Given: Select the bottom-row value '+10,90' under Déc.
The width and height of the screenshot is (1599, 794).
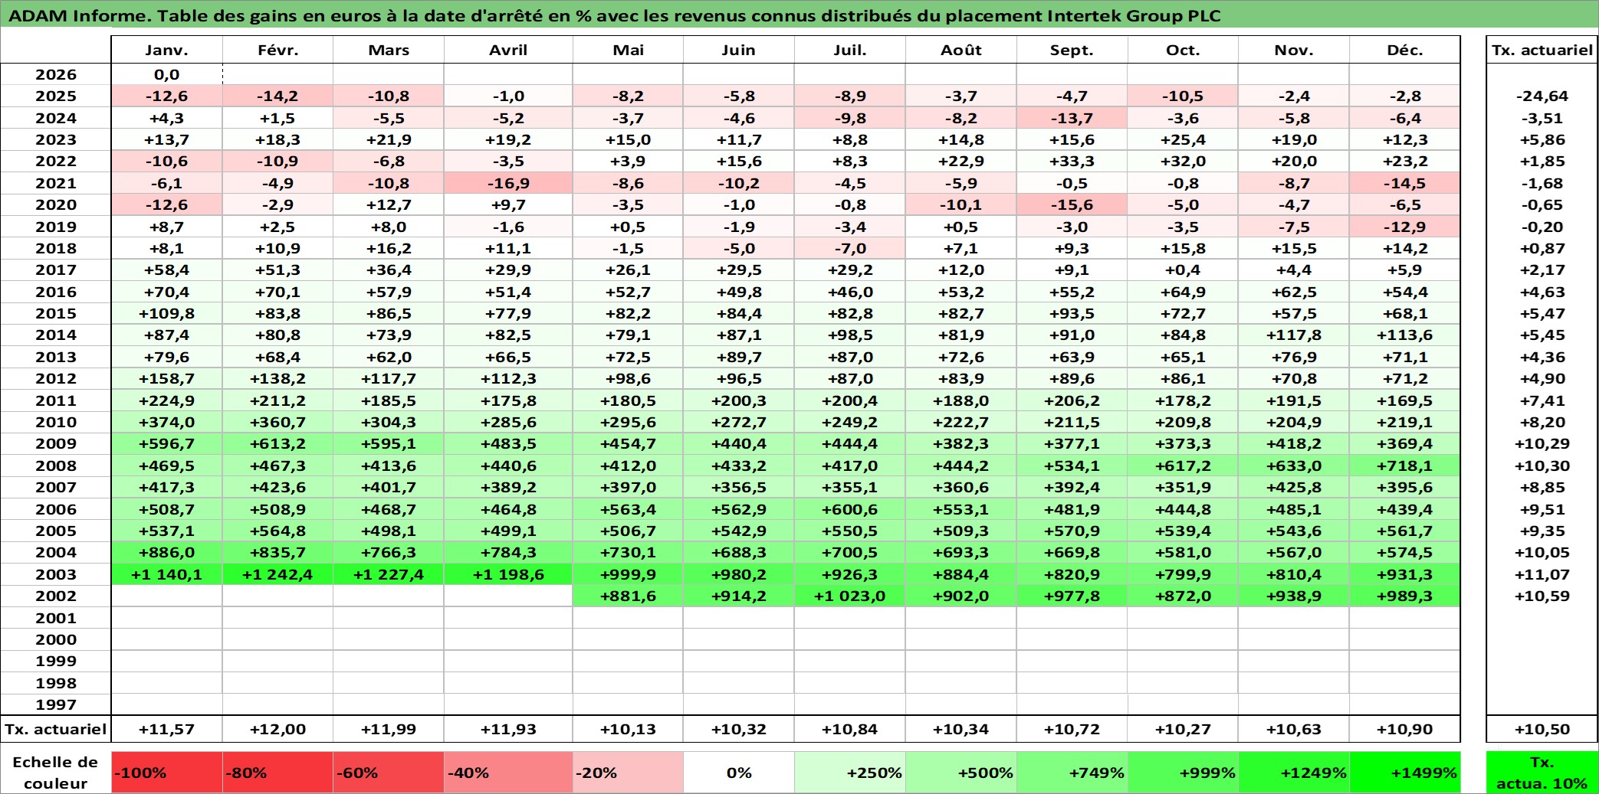Looking at the screenshot, I should 1404,729.
